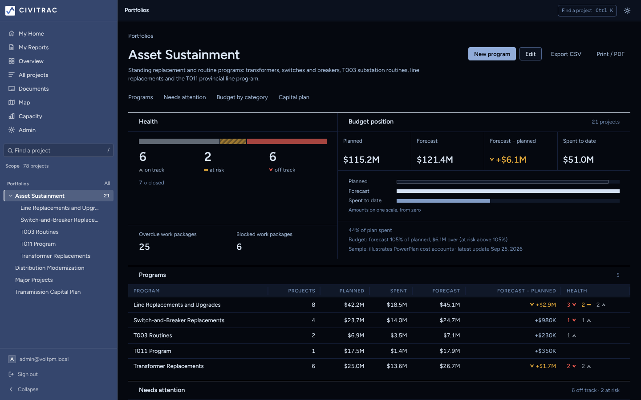The height and width of the screenshot is (400, 641).
Task: Open Overview via its grid icon
Action: point(12,61)
